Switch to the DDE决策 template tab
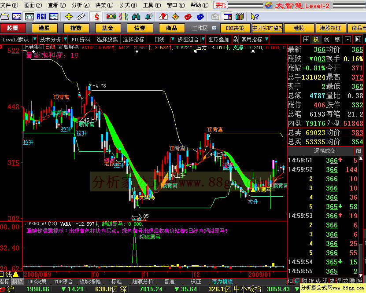The height and width of the screenshot is (293, 366). coord(37,282)
